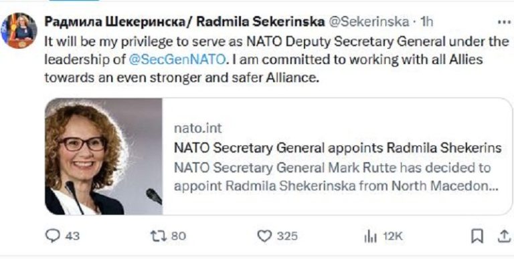Screen dimensions: 514x259
Task: Open the display name Radmila Sekerinska
Action: tap(185, 22)
